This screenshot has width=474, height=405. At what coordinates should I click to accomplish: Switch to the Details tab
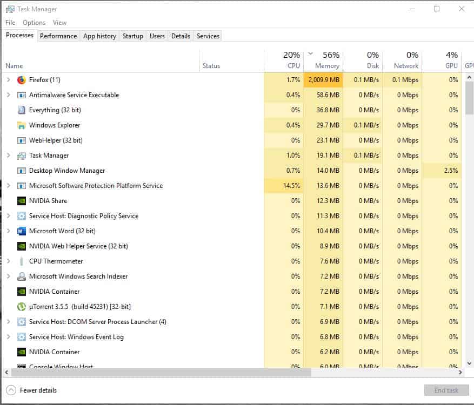[x=181, y=36]
